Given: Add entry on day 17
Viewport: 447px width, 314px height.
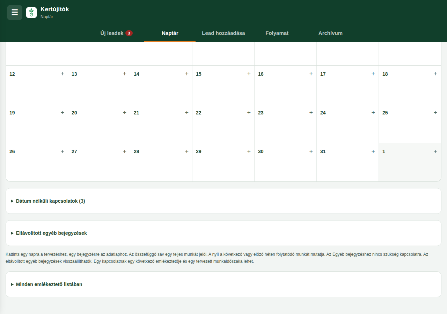Looking at the screenshot, I should (373, 74).
